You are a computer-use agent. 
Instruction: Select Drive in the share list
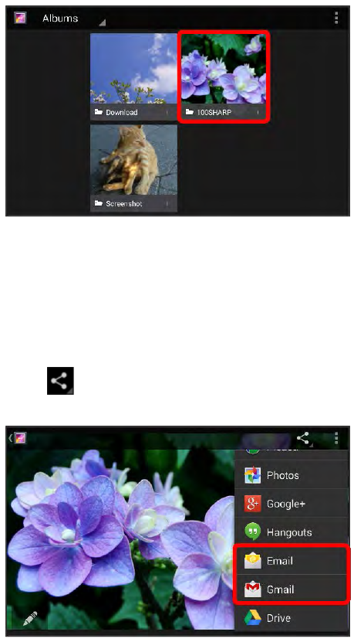tap(292, 618)
